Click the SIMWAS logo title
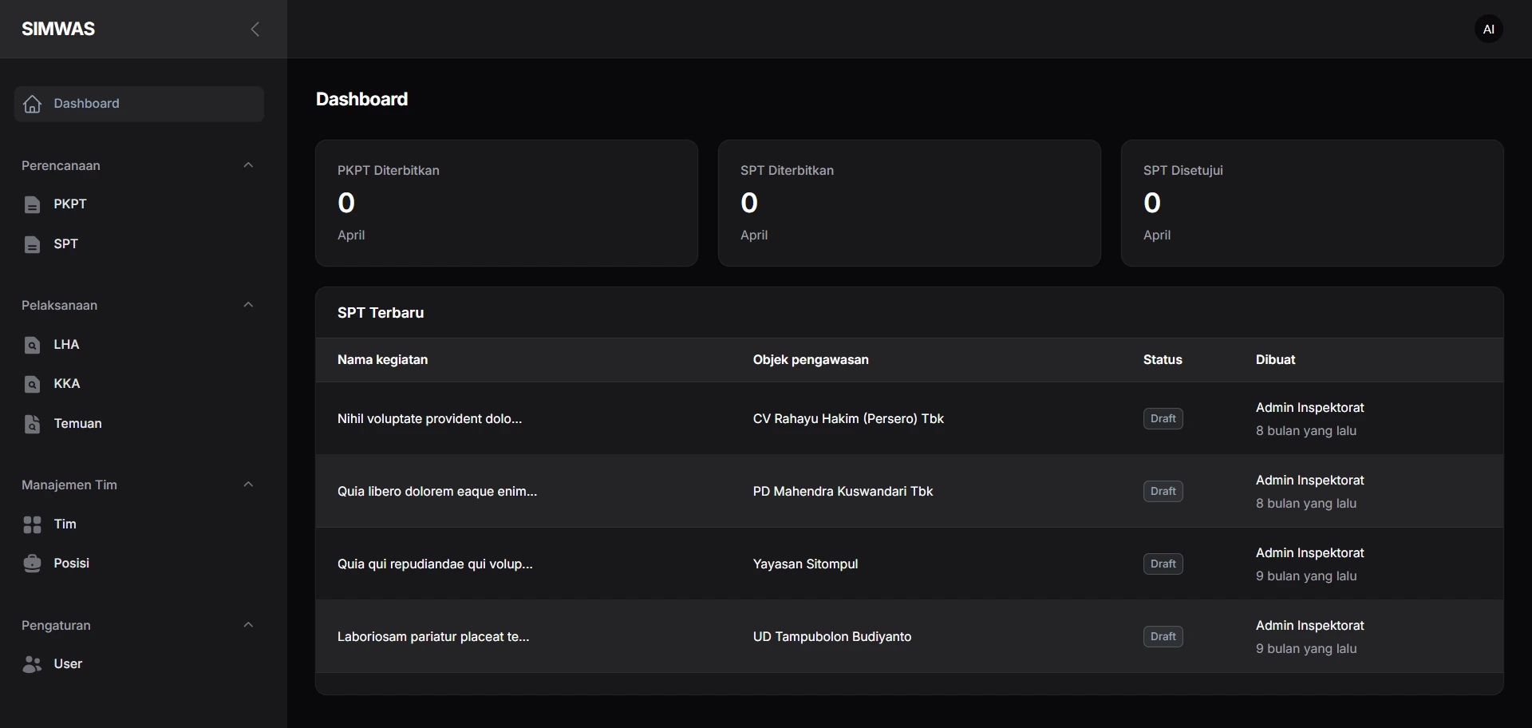Screen dimensions: 1532x728 (58, 30)
